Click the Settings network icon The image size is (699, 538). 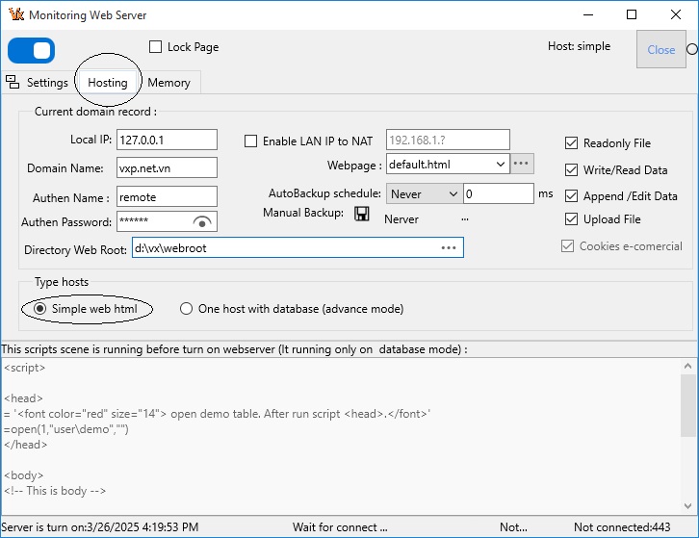point(13,82)
